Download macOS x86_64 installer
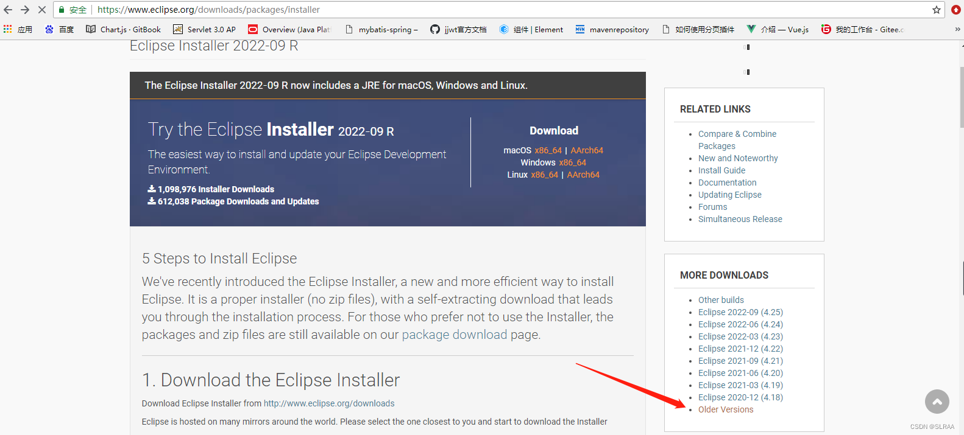Viewport: 964px width, 435px height. coord(548,150)
